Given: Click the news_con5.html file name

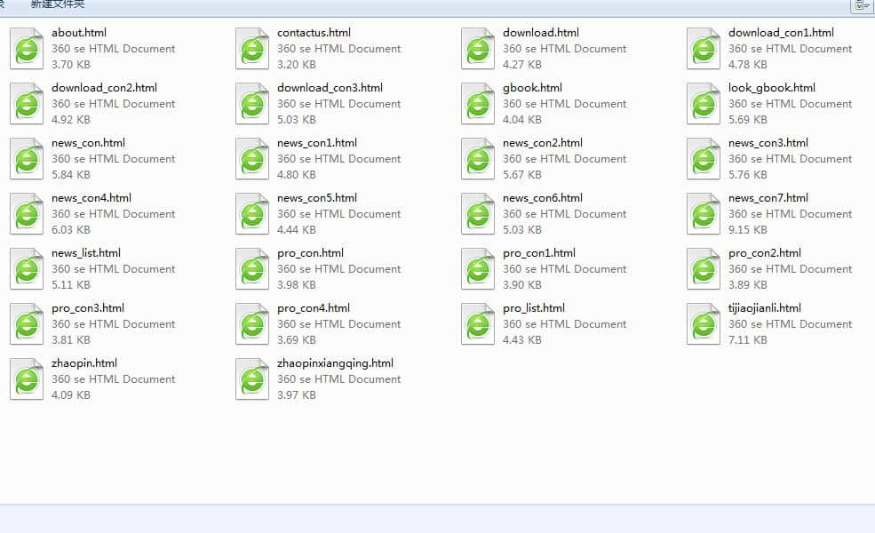Looking at the screenshot, I should (317, 198).
